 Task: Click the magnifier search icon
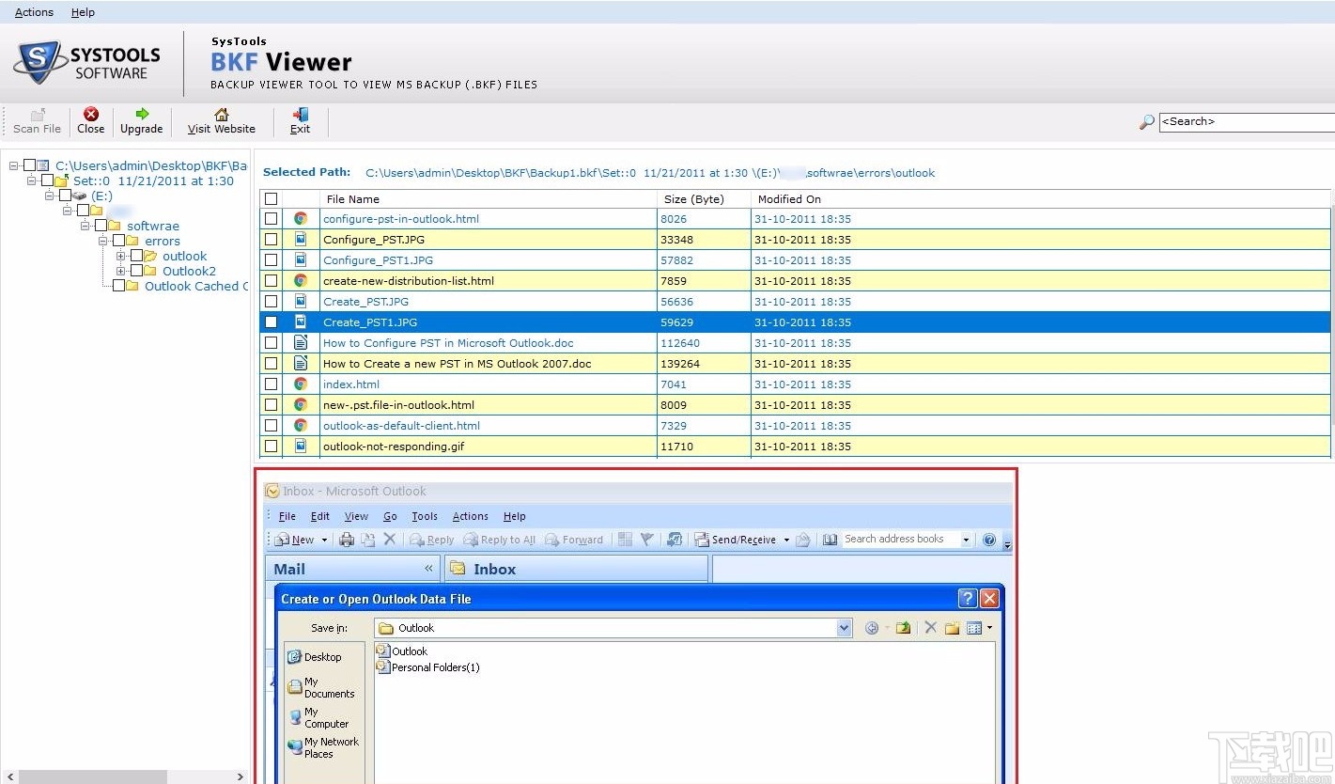click(1146, 121)
